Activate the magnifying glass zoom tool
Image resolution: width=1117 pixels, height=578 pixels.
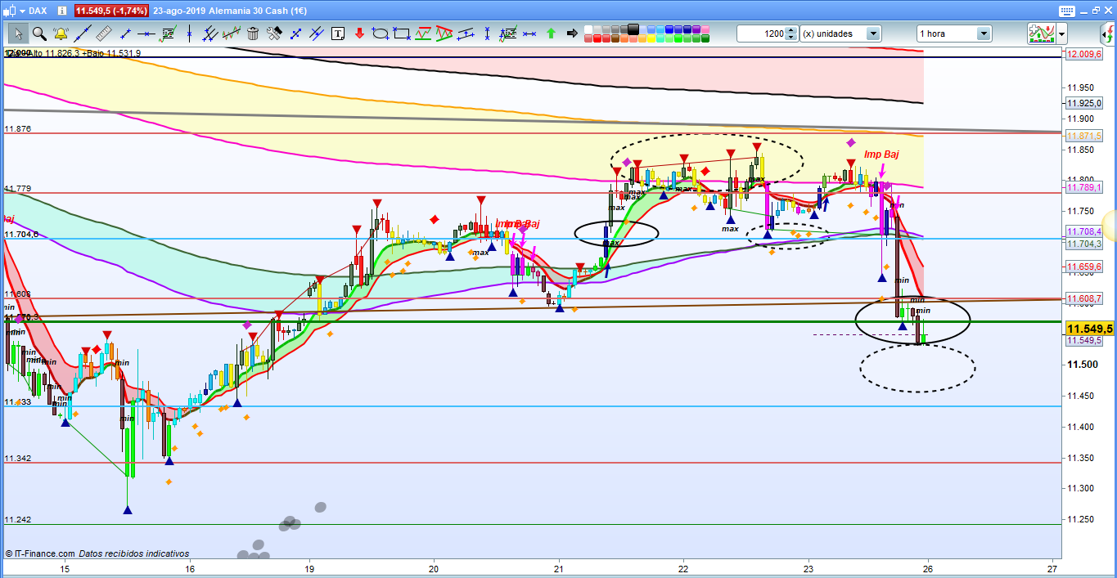click(38, 34)
